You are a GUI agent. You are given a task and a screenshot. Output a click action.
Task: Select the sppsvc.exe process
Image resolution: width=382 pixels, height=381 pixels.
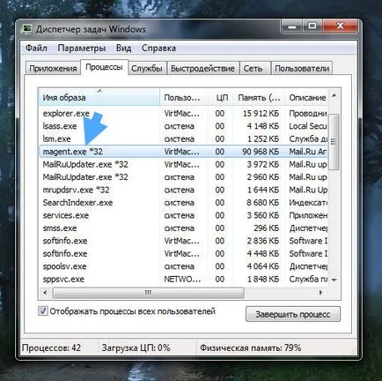click(183, 279)
